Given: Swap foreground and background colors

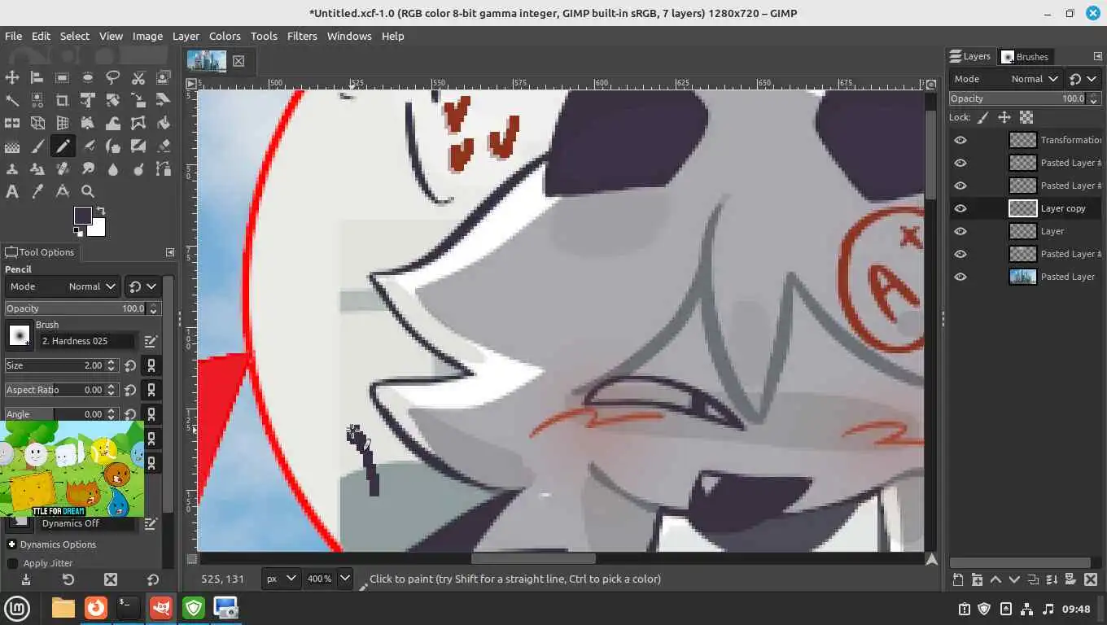Looking at the screenshot, I should 101,212.
